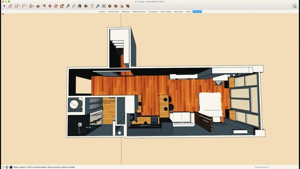Activate the Push/Pull tool

[38, 6]
